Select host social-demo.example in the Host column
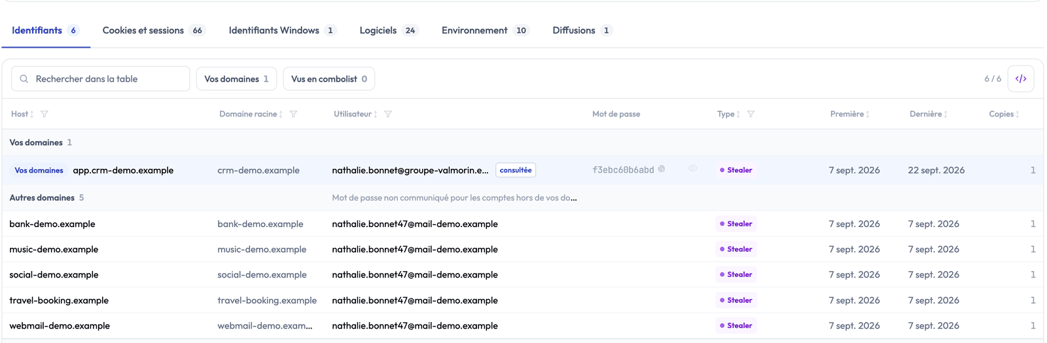1047x343 pixels. pyautogui.click(x=54, y=275)
